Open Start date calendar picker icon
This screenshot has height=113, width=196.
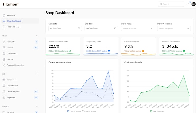[x=79, y=28]
